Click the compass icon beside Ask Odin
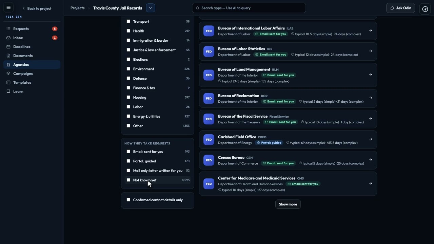The image size is (434, 244). point(425,9)
